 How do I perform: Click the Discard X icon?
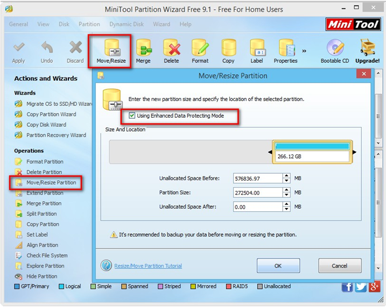click(75, 47)
